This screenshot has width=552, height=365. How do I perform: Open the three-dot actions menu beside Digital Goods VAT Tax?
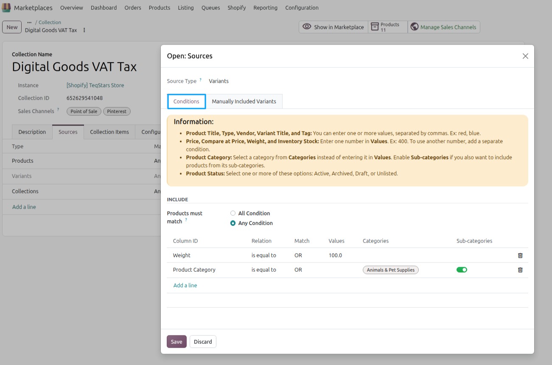coord(84,30)
